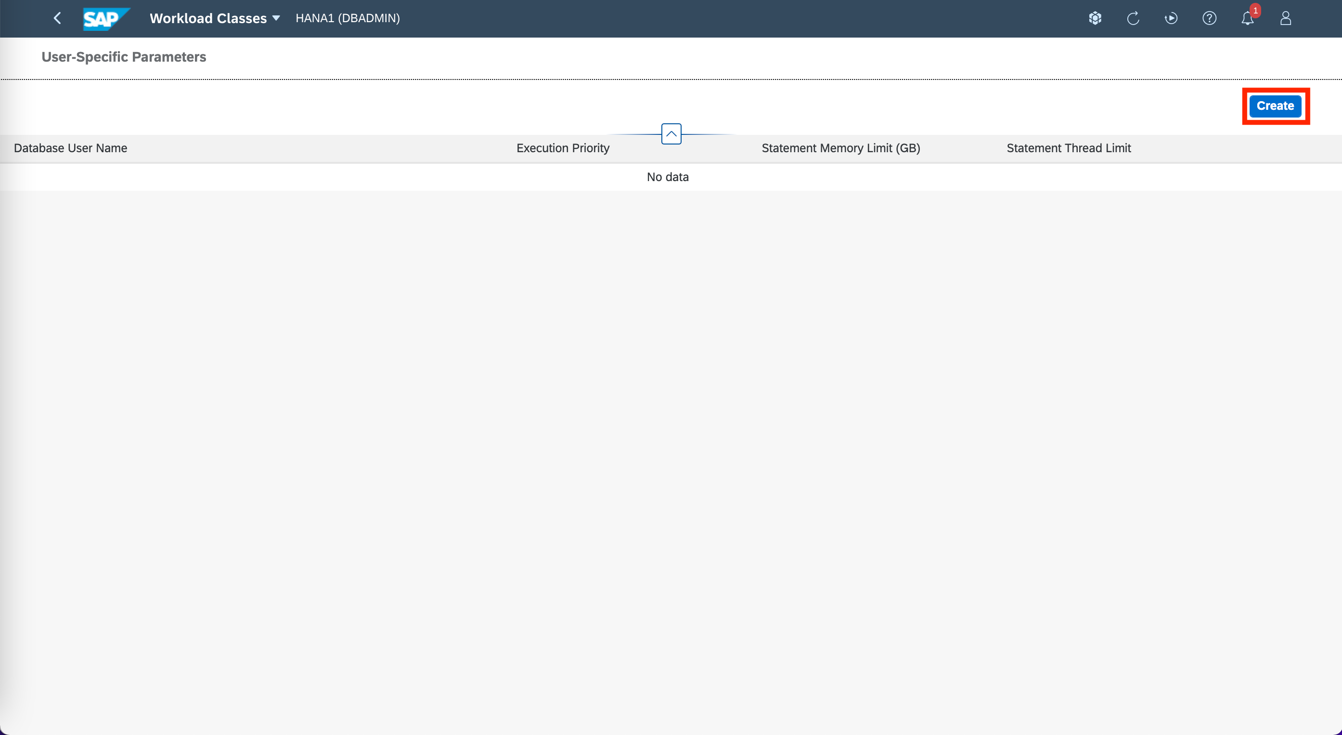
Task: Select the User-Specific Parameters heading
Action: pos(124,57)
